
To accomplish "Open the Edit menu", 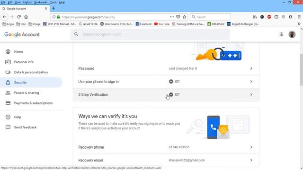I will point(10,2).
